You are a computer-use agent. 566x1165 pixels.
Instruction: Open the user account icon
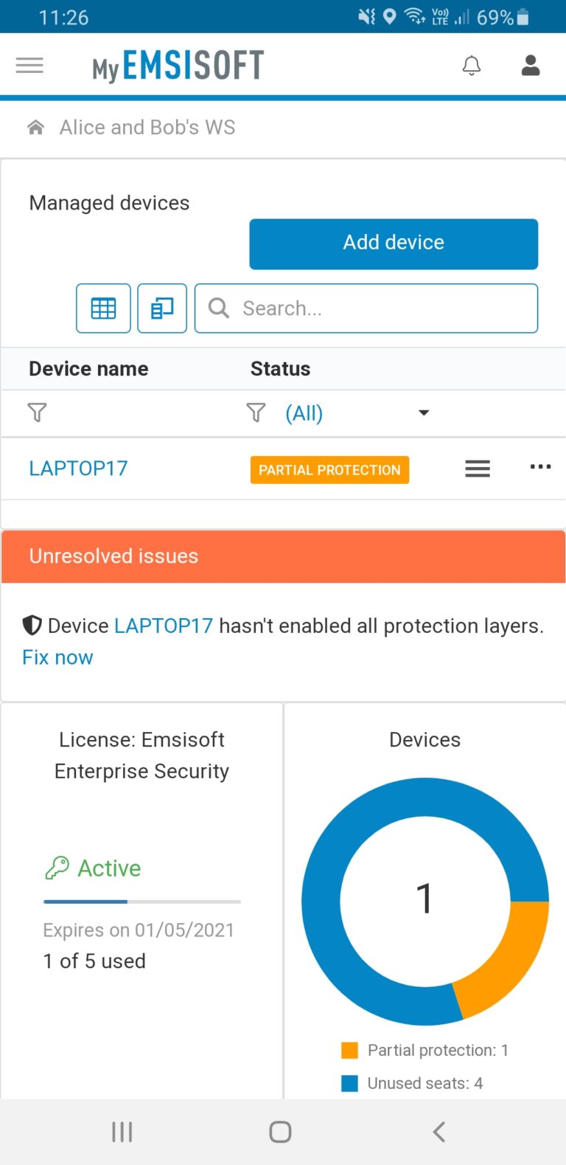tap(530, 65)
